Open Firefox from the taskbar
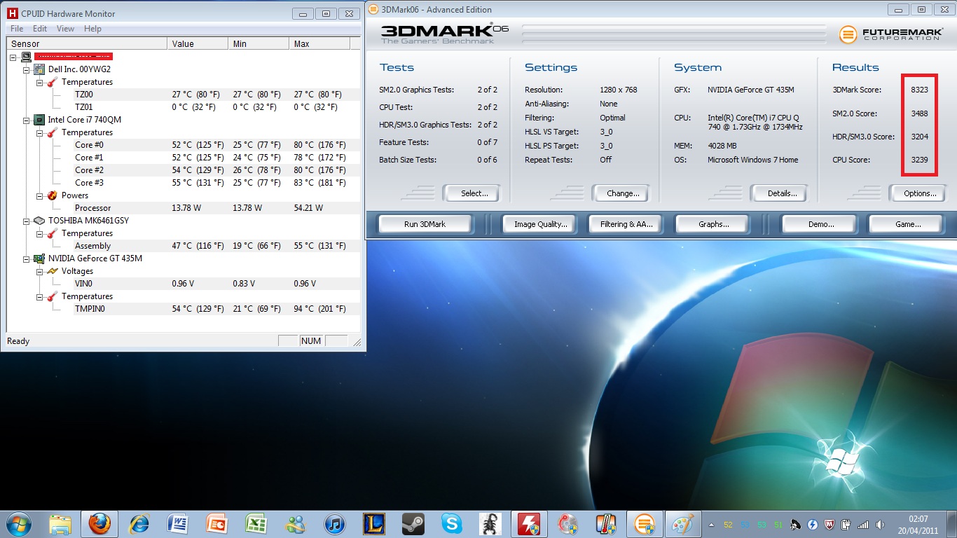 (x=99, y=523)
